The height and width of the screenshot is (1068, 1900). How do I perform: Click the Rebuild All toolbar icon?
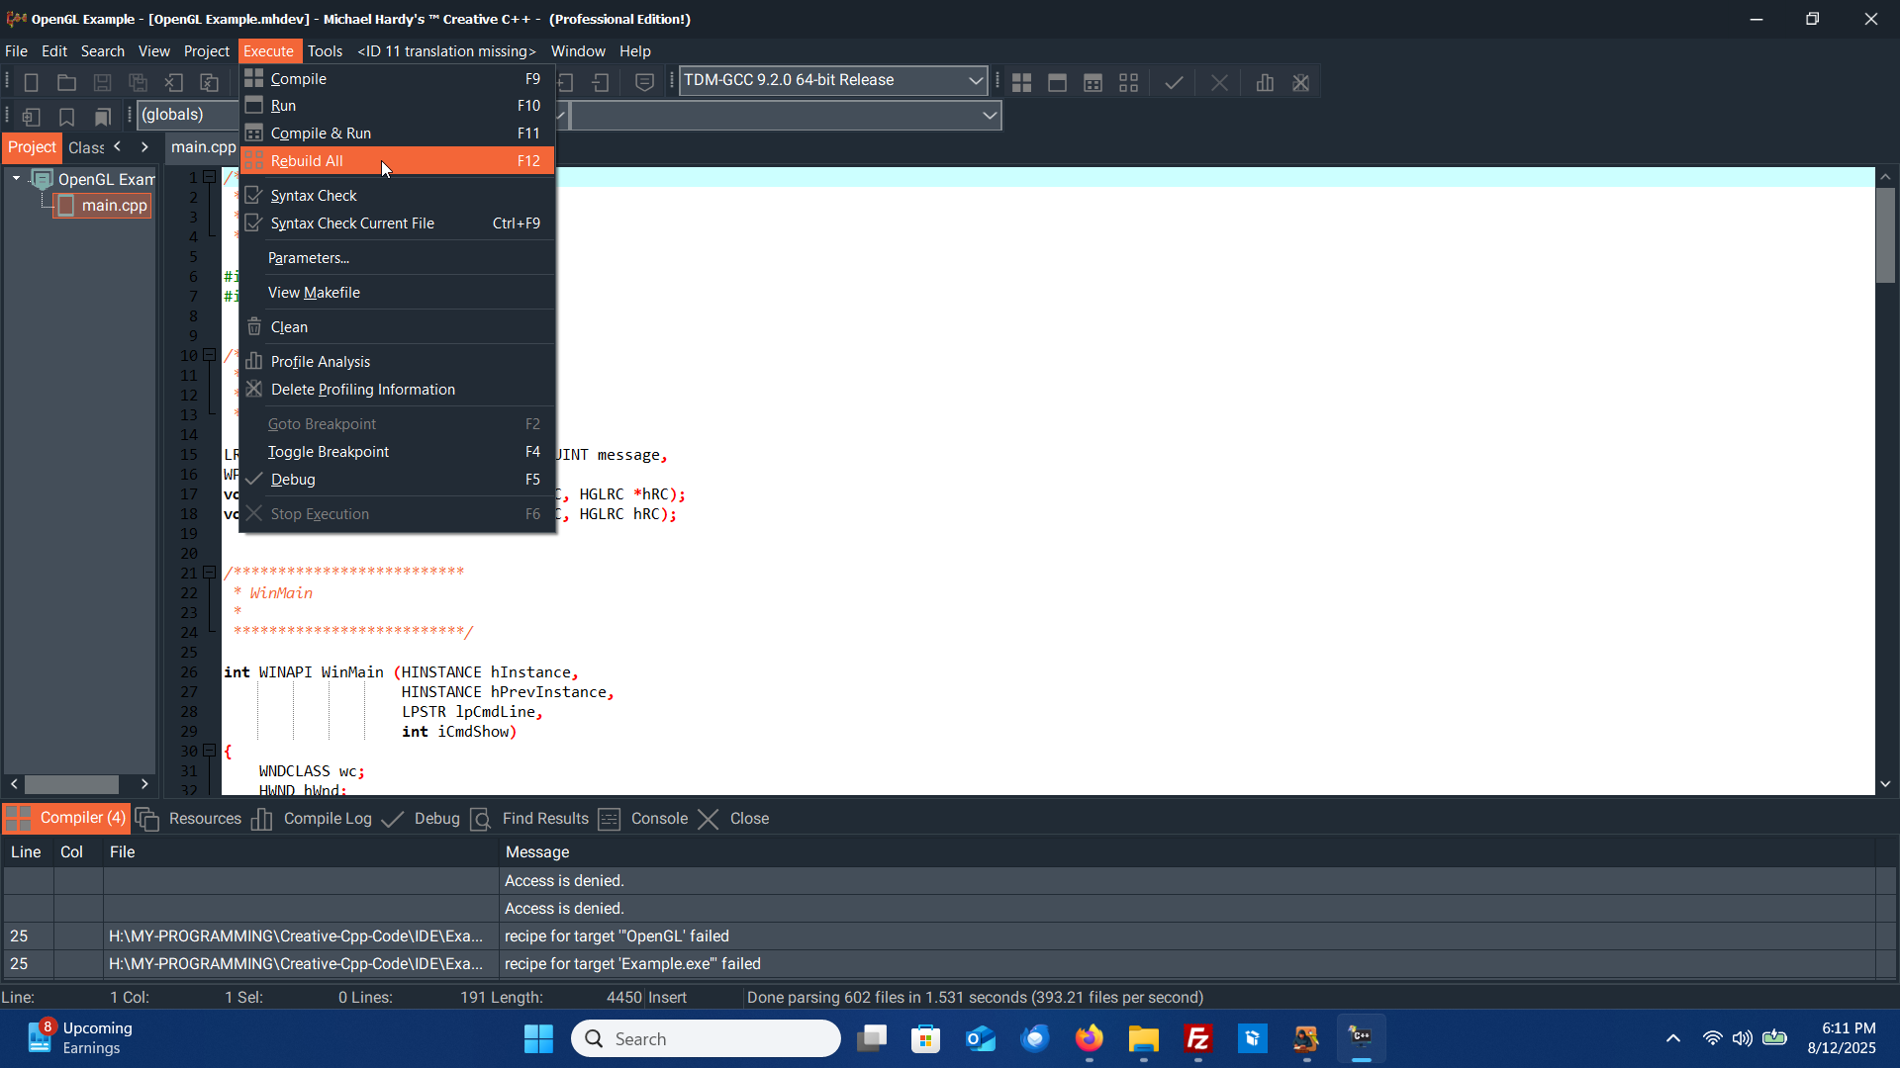coord(1128,83)
